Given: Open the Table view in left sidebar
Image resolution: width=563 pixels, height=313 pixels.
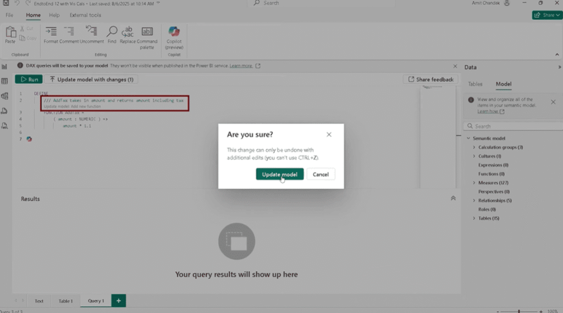Looking at the screenshot, I should (x=4, y=81).
